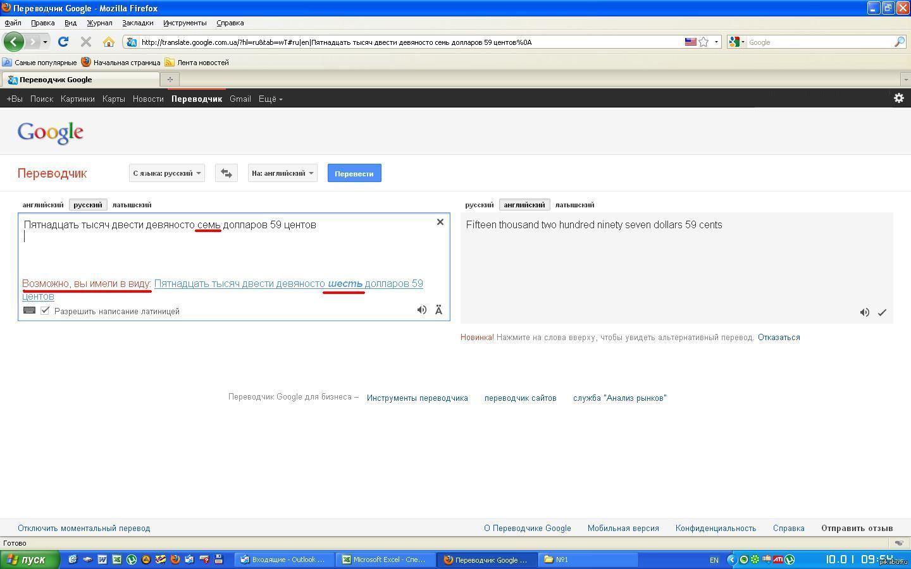Open the 'На: английский' dropdown

[x=283, y=173]
